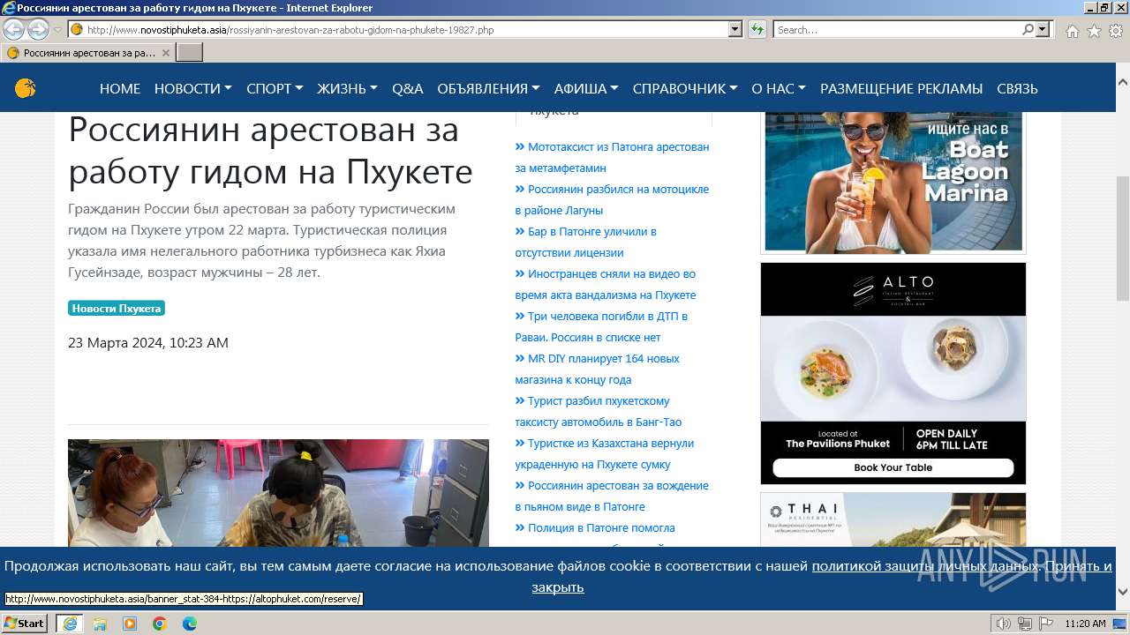Open link Турист разбил пхукетскому таксисту

(599, 411)
